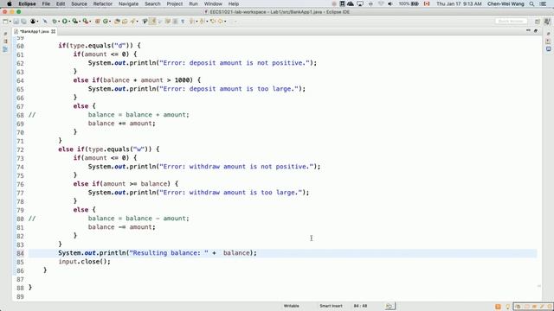Open the External Tools dropdown arrow
The height and width of the screenshot is (311, 554).
90,22
